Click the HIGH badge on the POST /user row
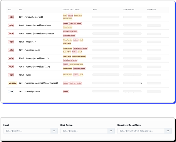176x142 pixels. pos(11,75)
